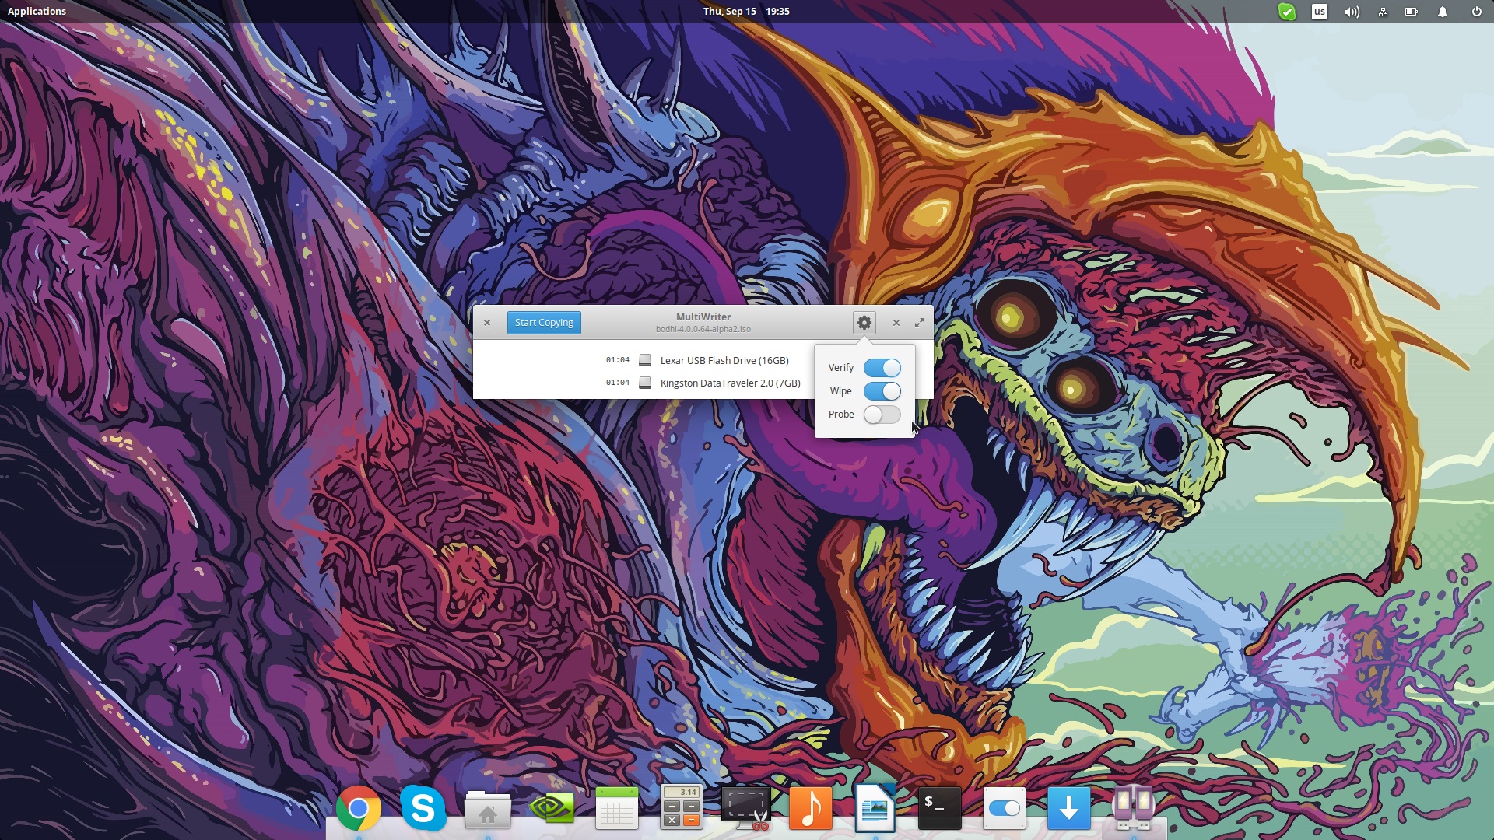Open blue download arrow app in dock
Viewport: 1494px width, 840px height.
[1069, 809]
